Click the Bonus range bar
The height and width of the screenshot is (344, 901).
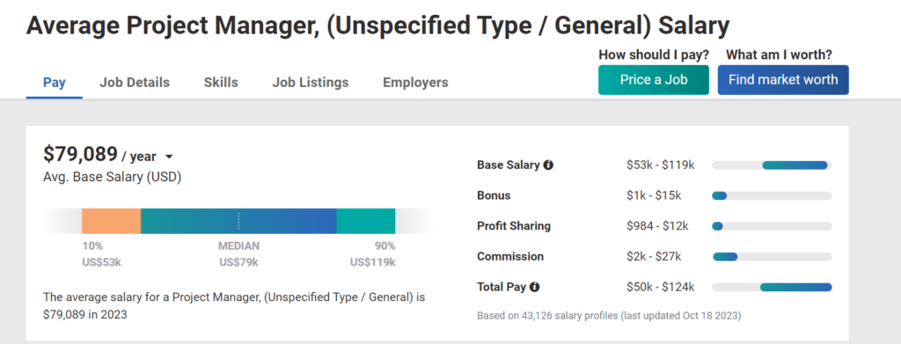(772, 196)
